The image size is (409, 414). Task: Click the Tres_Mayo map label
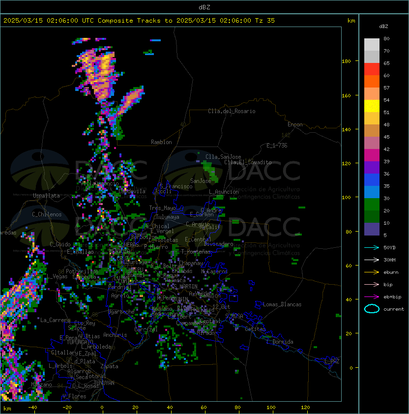pyautogui.click(x=162, y=208)
